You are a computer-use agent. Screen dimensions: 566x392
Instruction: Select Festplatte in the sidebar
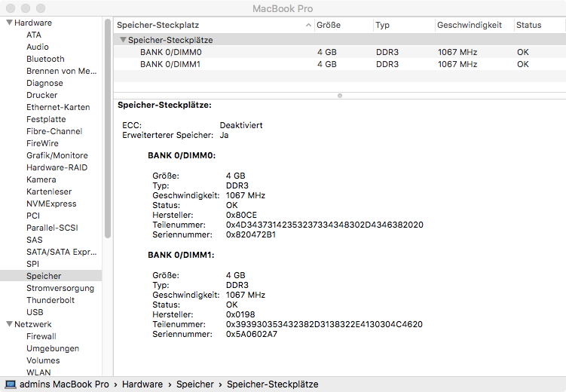(46, 119)
